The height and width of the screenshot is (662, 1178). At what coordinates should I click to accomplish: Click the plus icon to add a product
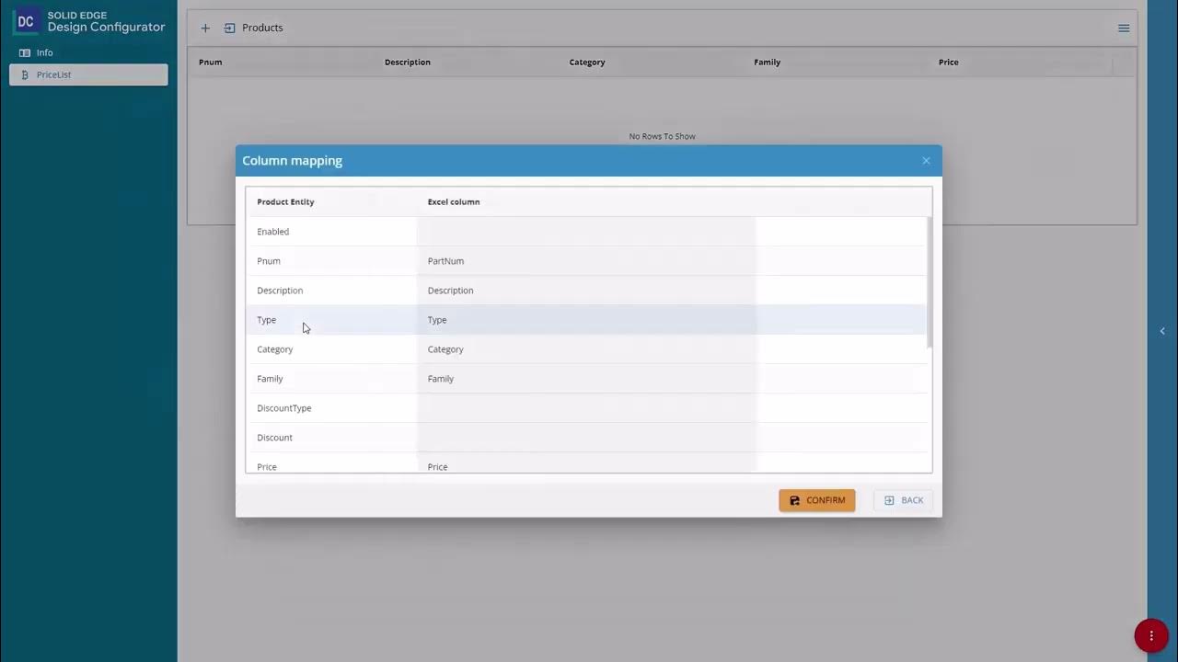tap(205, 28)
